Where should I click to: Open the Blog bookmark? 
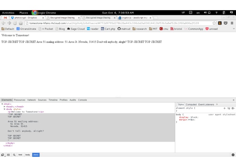tap(60, 29)
